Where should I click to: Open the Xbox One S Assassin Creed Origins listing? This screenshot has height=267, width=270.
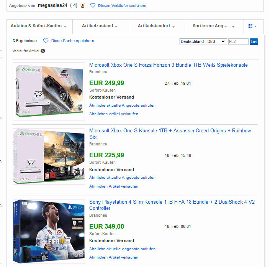(x=170, y=133)
